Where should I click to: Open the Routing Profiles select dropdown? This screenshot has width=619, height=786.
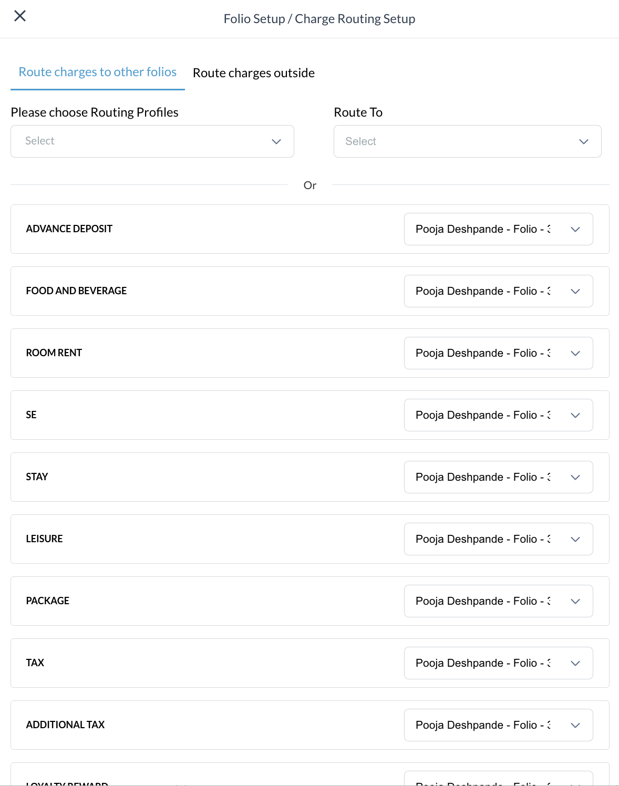pyautogui.click(x=152, y=141)
